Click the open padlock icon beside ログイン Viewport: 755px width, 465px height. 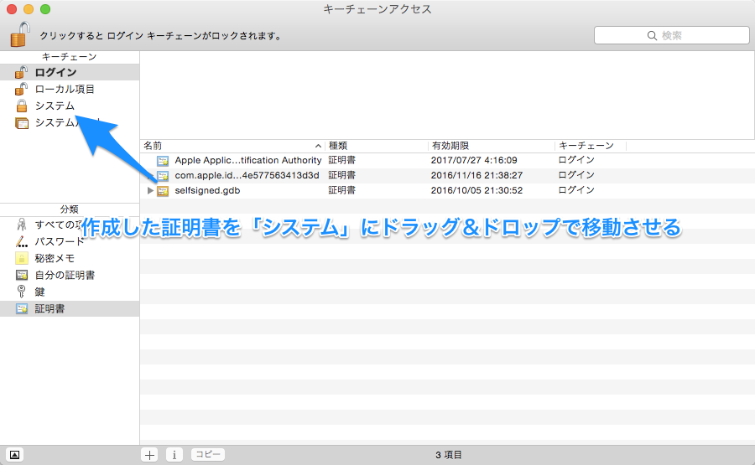tap(21, 73)
